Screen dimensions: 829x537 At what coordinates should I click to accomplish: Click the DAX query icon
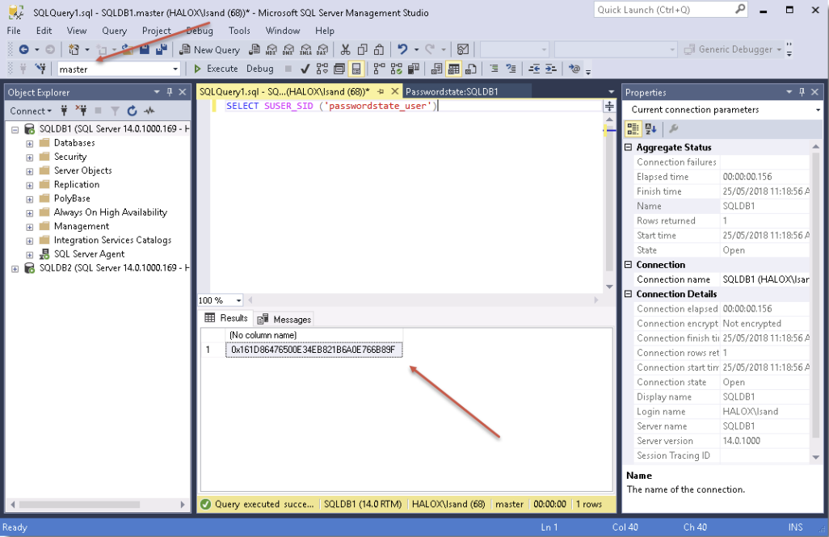tap(322, 50)
